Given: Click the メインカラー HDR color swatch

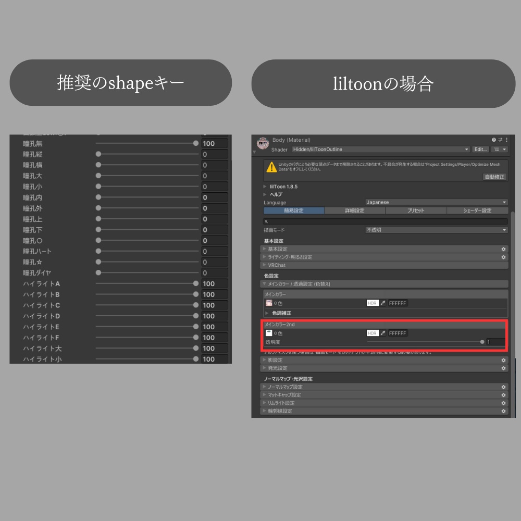Looking at the screenshot, I should tap(373, 303).
